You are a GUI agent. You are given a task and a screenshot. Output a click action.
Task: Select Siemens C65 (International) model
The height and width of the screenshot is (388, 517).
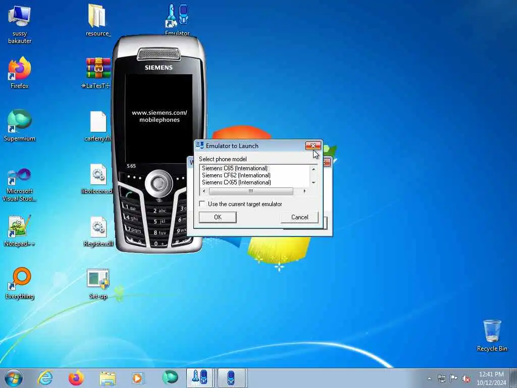click(235, 168)
